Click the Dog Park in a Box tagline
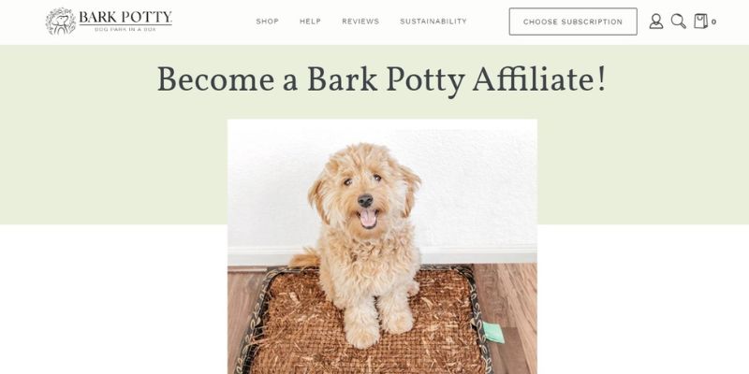The image size is (749, 374). coord(125,30)
